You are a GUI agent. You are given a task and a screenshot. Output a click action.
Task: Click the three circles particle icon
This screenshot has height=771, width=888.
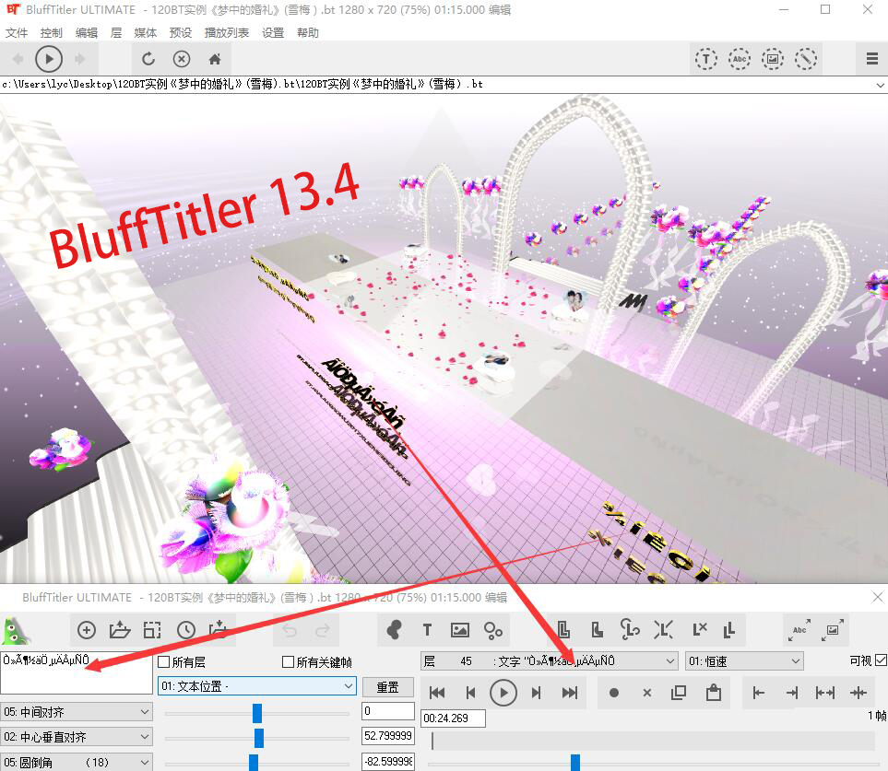493,630
